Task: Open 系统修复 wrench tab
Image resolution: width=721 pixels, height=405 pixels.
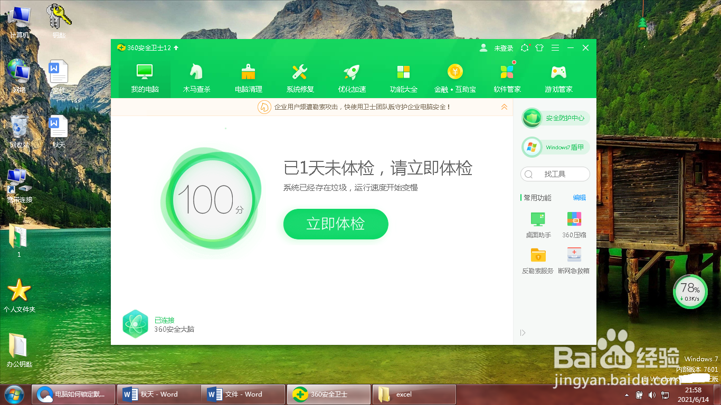Action: point(300,78)
